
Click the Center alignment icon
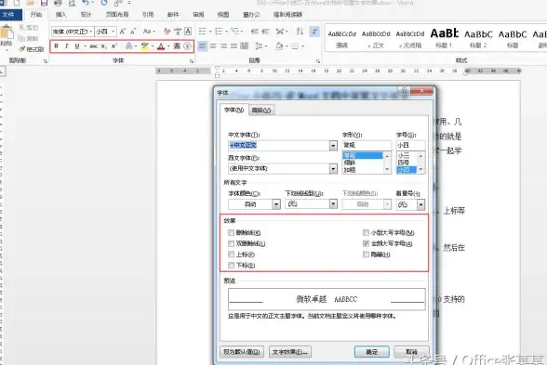click(x=213, y=46)
